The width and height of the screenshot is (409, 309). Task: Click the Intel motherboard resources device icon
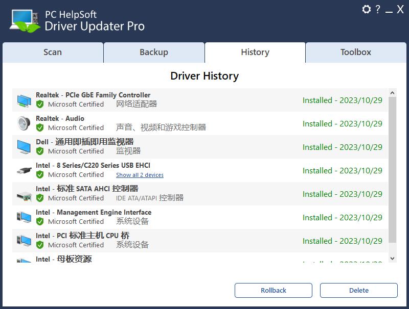[24, 260]
